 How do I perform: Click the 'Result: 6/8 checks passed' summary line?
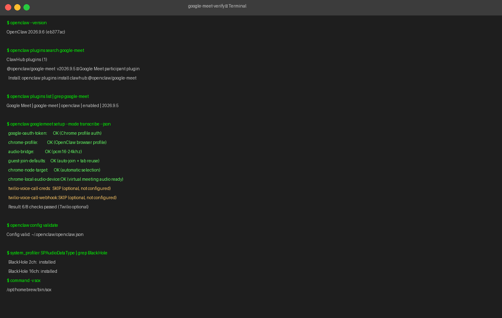49,207
